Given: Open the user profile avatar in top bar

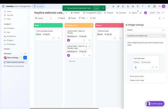Looking at the screenshot, I should pos(164,6).
